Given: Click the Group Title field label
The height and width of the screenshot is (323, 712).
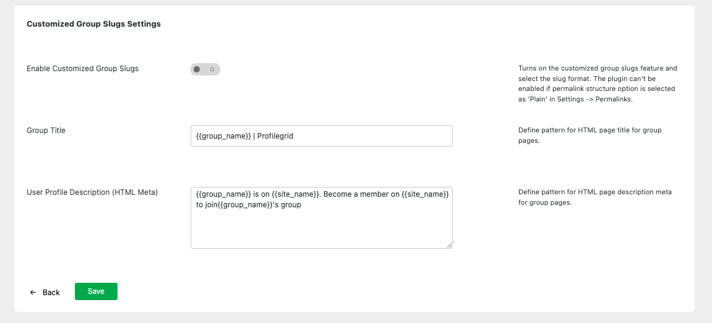Looking at the screenshot, I should coord(46,131).
